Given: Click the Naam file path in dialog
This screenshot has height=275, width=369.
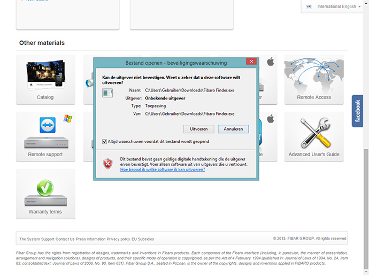Looking at the screenshot, I should pos(190,90).
